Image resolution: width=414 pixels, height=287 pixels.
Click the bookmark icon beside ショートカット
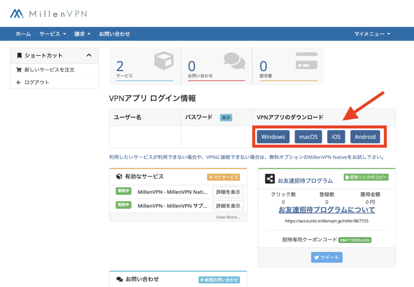pyautogui.click(x=19, y=55)
